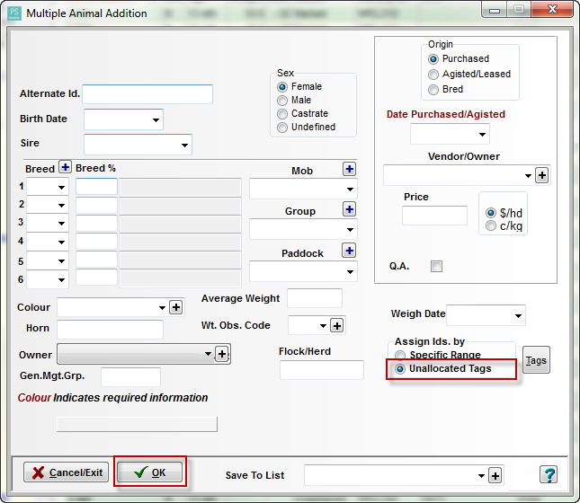
Task: Click into the Alternate Id. text field
Action: (147, 94)
